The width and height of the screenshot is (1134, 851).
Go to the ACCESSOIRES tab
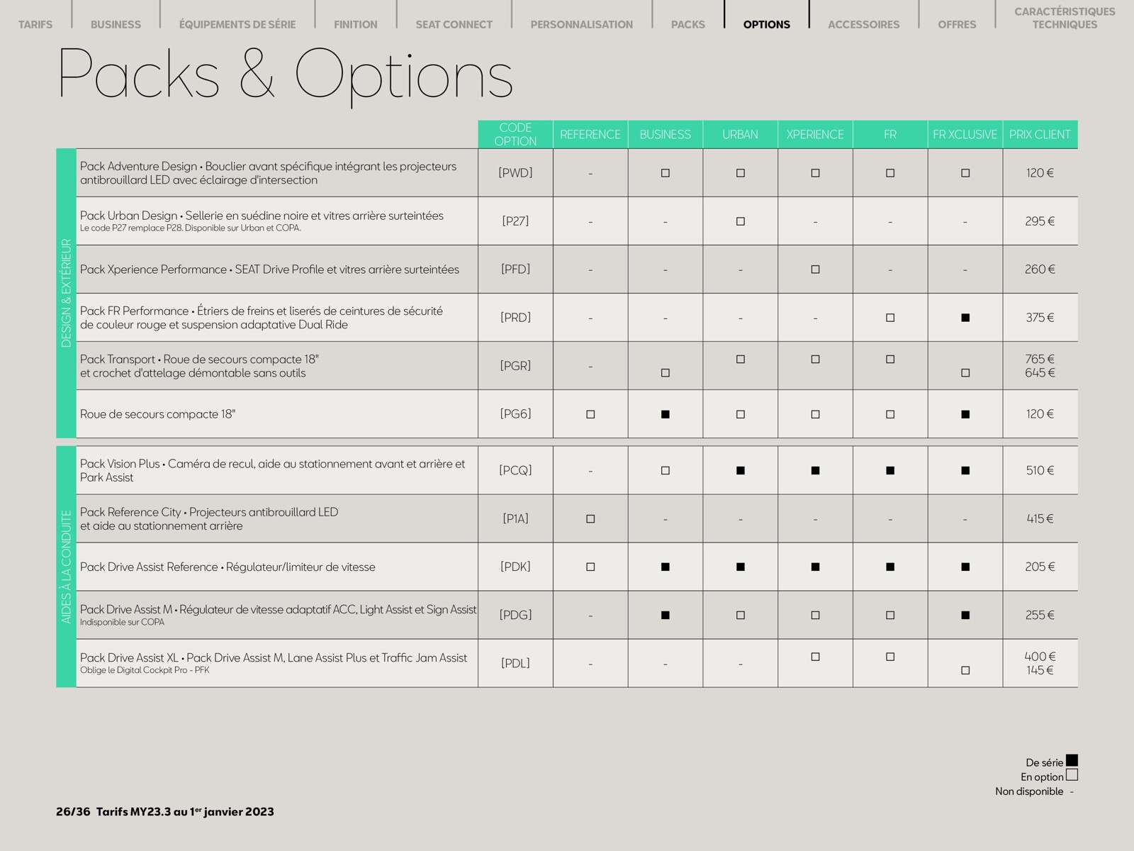864,24
